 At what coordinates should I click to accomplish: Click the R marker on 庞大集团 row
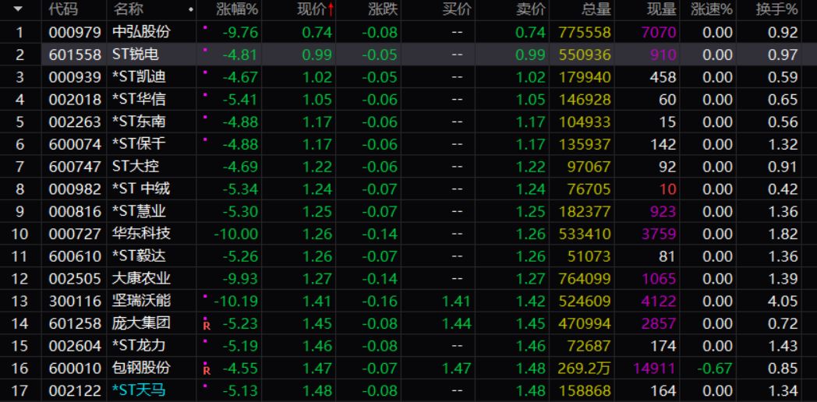pyautogui.click(x=207, y=326)
